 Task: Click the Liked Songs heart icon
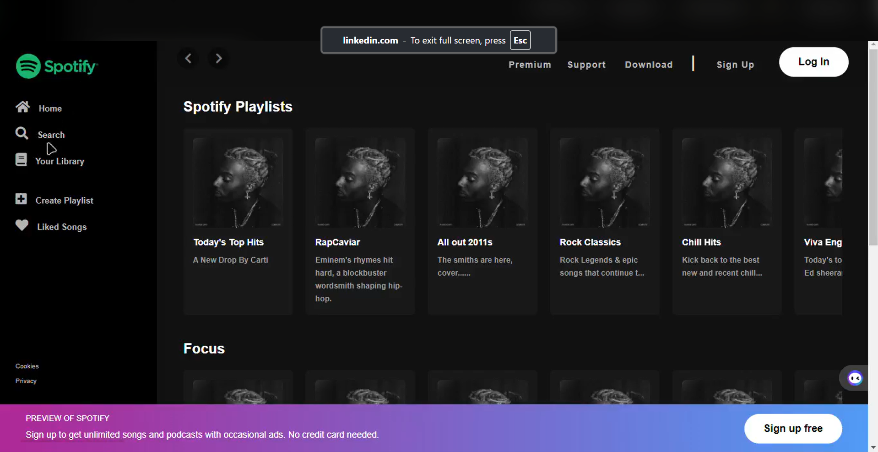click(22, 225)
